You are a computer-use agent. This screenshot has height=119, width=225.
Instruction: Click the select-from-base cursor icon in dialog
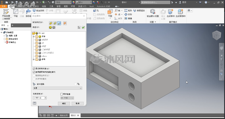click(79, 27)
